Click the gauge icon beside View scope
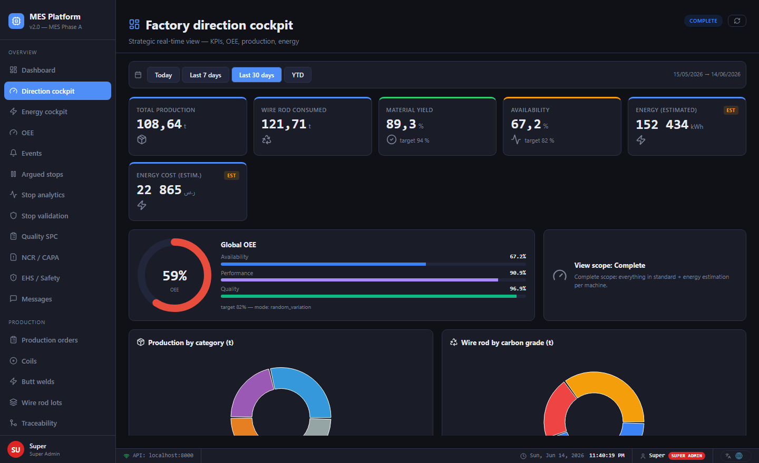759x463 pixels. point(560,275)
